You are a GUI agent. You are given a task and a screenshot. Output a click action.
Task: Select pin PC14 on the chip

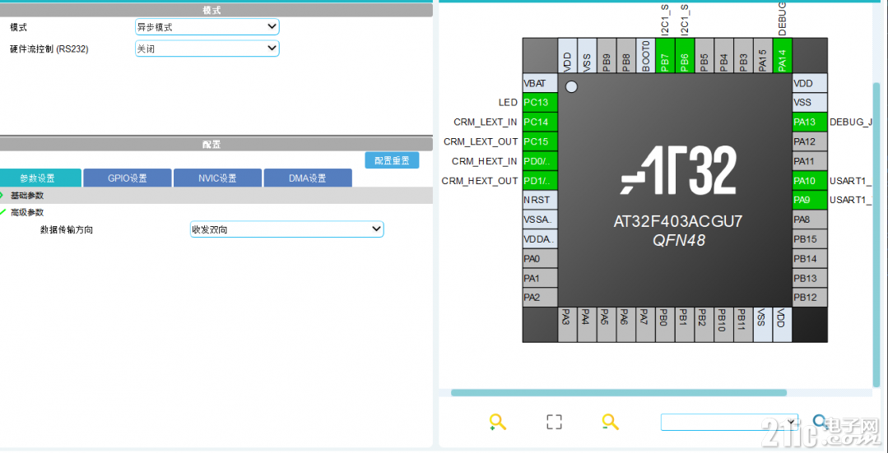(x=540, y=122)
